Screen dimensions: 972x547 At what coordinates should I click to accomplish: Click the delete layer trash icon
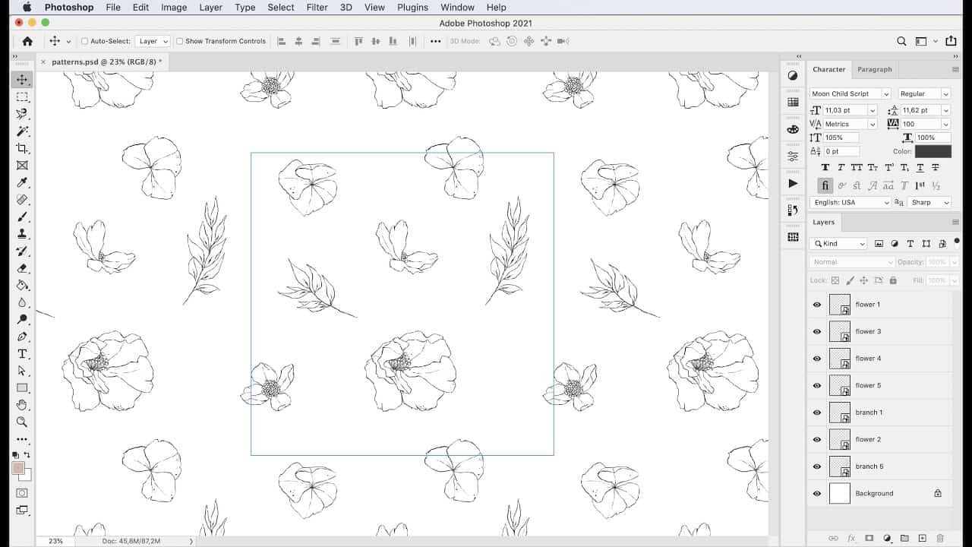[940, 538]
